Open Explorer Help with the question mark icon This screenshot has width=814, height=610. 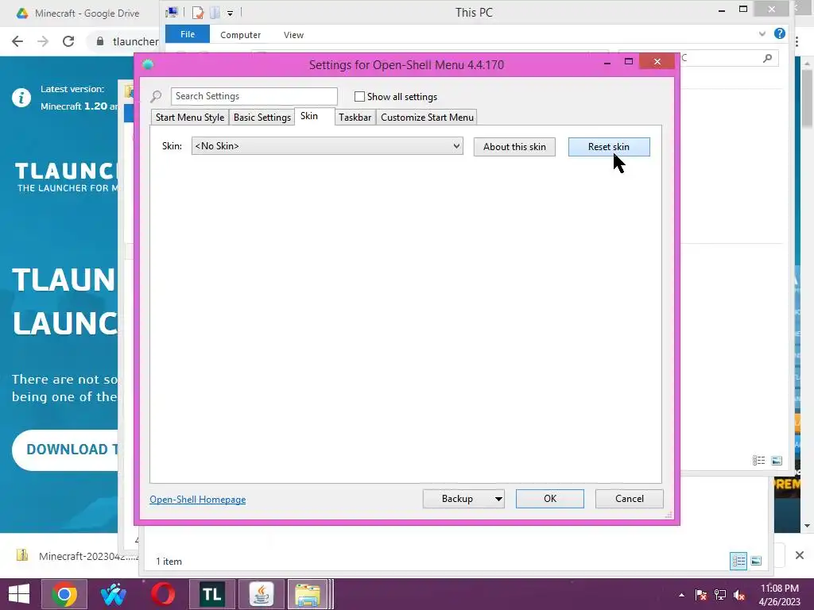tap(780, 33)
